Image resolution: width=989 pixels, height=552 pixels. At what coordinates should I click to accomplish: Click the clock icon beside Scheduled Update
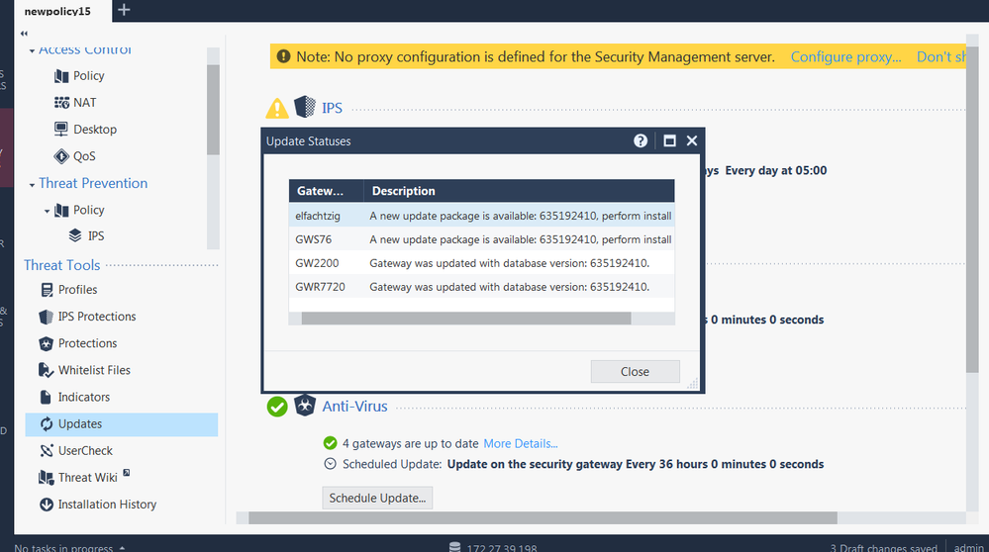[x=330, y=464]
